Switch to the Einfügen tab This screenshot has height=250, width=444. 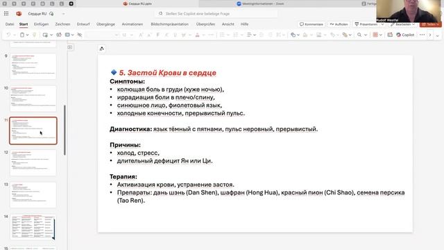pos(42,24)
